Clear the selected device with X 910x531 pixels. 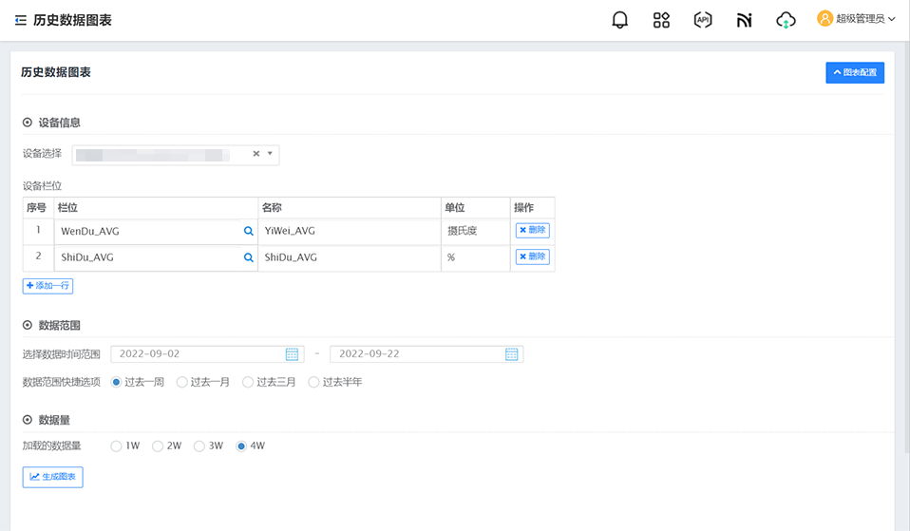tap(256, 154)
